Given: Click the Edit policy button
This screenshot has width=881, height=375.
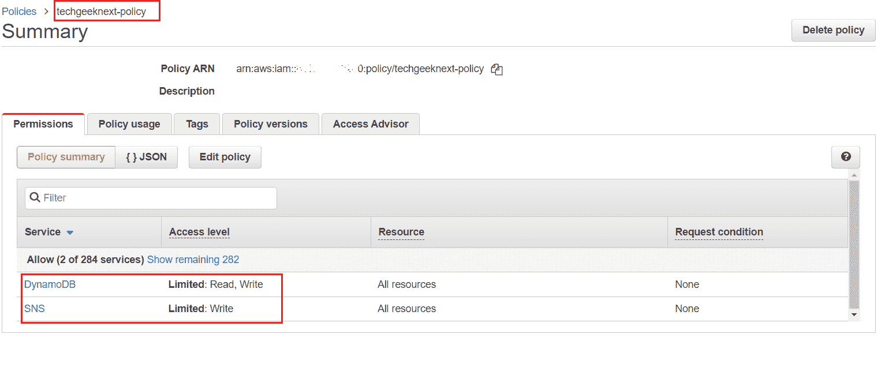Looking at the screenshot, I should tap(225, 157).
